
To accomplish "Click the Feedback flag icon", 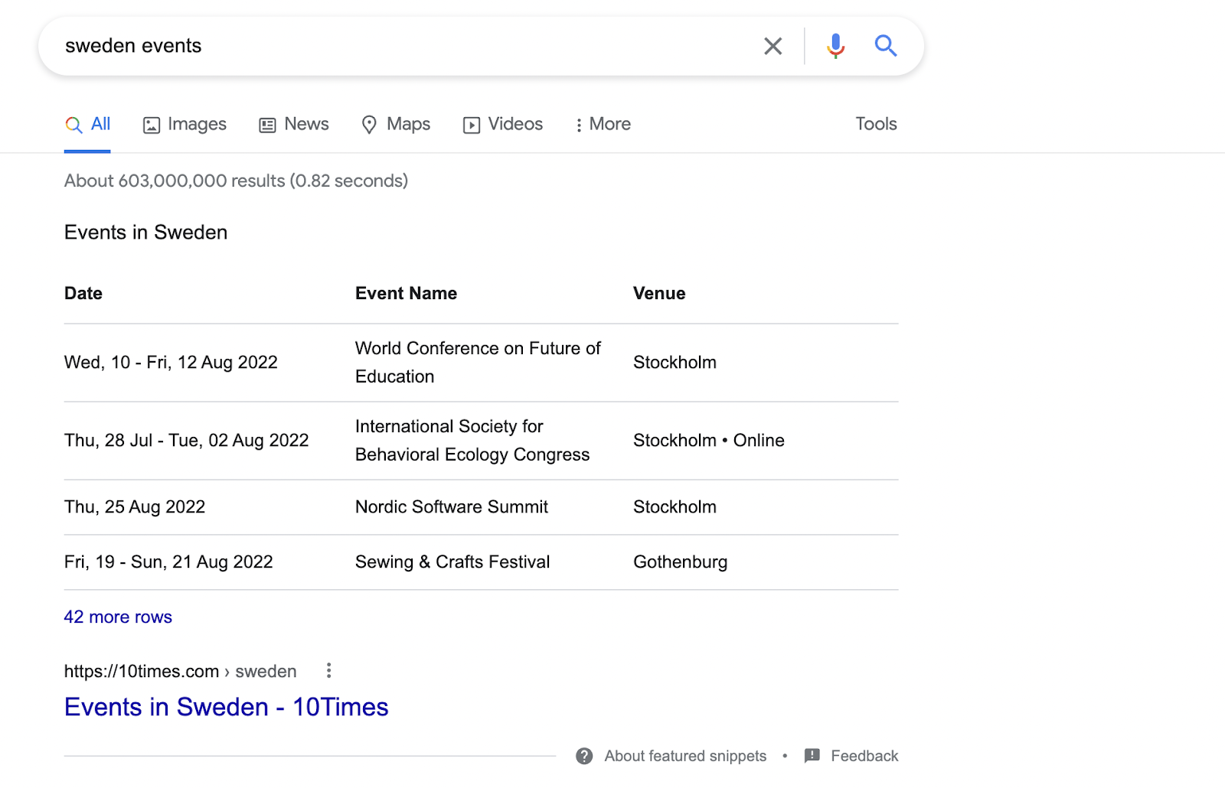I will (812, 756).
